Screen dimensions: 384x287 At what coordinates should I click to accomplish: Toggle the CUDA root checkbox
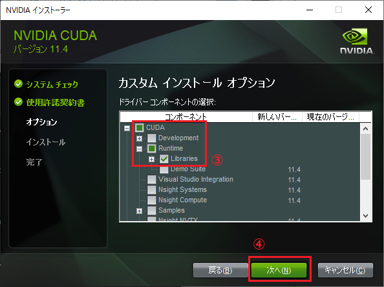140,127
